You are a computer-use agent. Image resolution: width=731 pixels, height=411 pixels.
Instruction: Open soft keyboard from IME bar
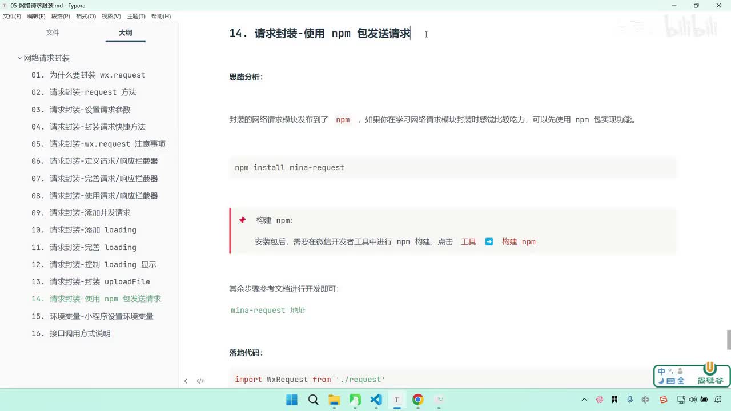pyautogui.click(x=671, y=381)
